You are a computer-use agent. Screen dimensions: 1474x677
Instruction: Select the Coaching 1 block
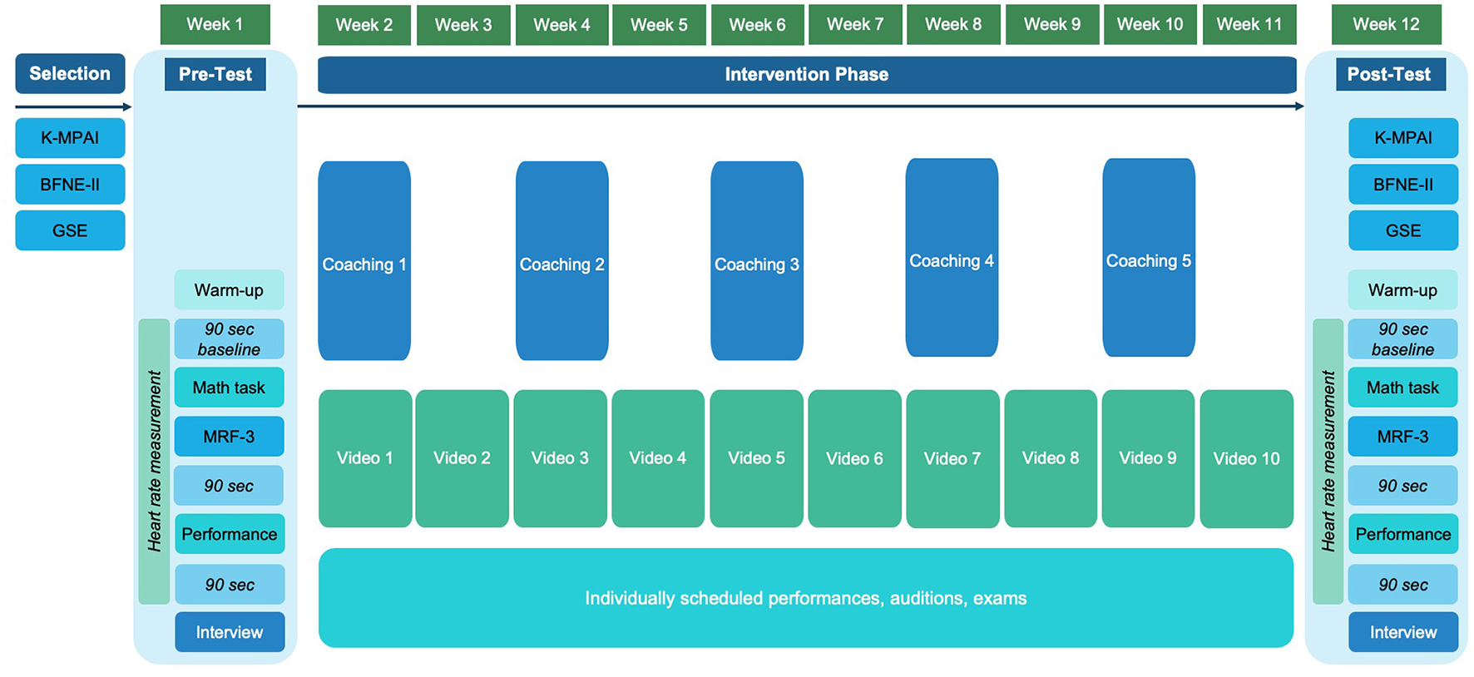coord(364,261)
